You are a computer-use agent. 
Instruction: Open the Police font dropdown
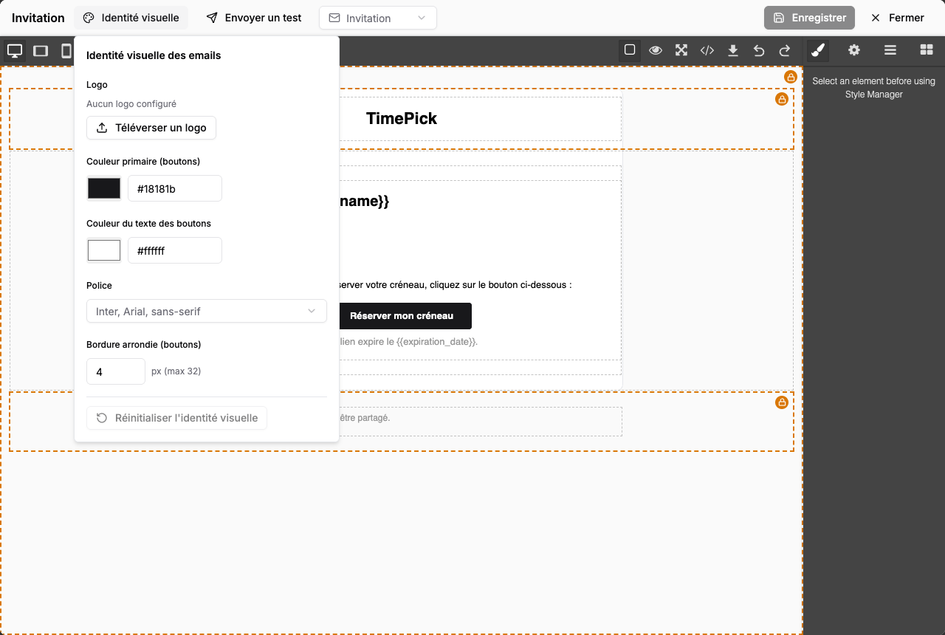207,311
